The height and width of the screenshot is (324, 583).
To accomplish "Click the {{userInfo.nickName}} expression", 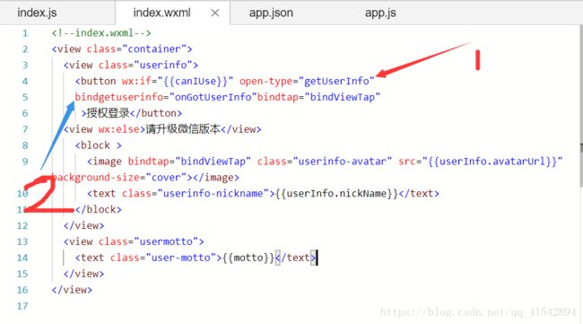I will pyautogui.click(x=336, y=194).
